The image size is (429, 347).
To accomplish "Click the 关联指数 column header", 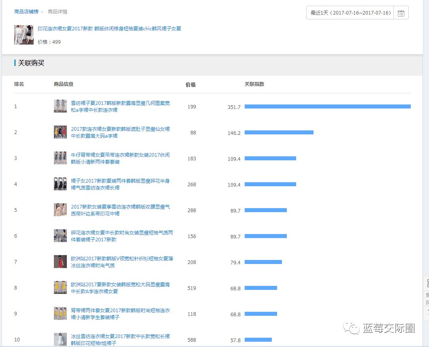I will pyautogui.click(x=254, y=84).
